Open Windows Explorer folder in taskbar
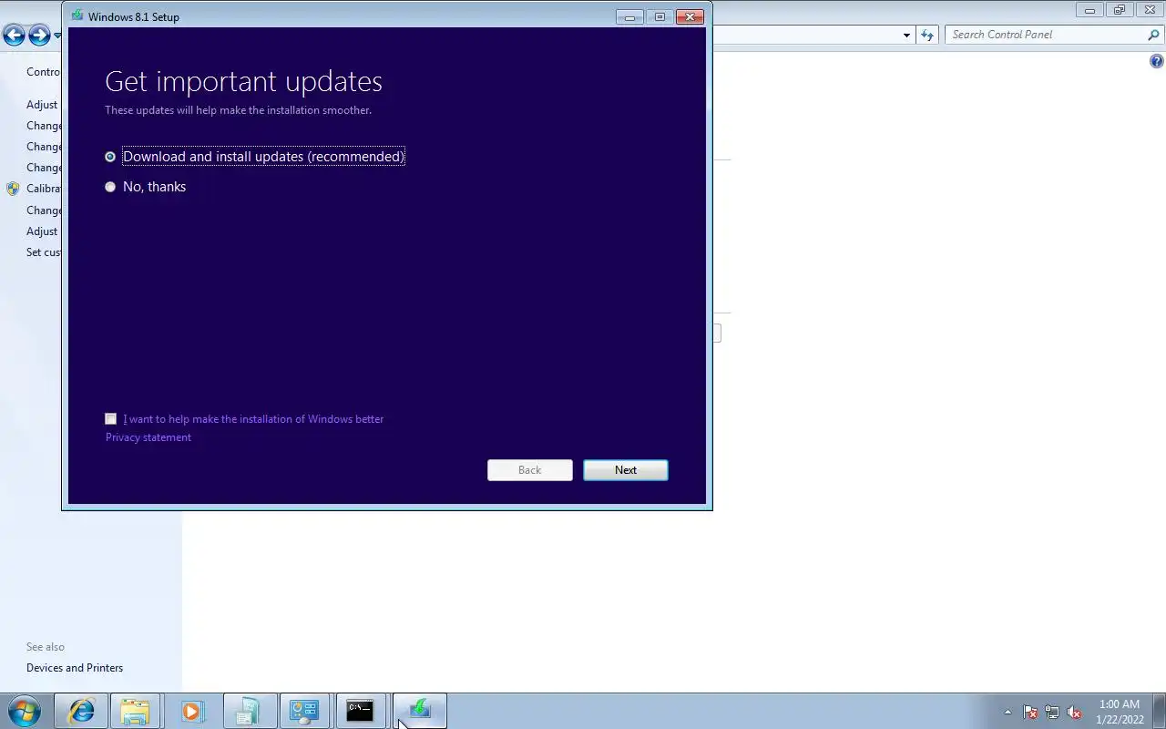The height and width of the screenshot is (729, 1166). pyautogui.click(x=135, y=711)
